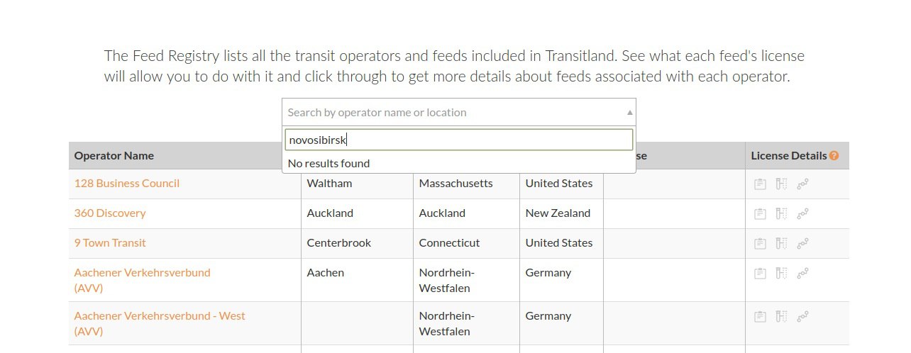Click connected-dots icon in 128 Business Council row

click(x=803, y=184)
